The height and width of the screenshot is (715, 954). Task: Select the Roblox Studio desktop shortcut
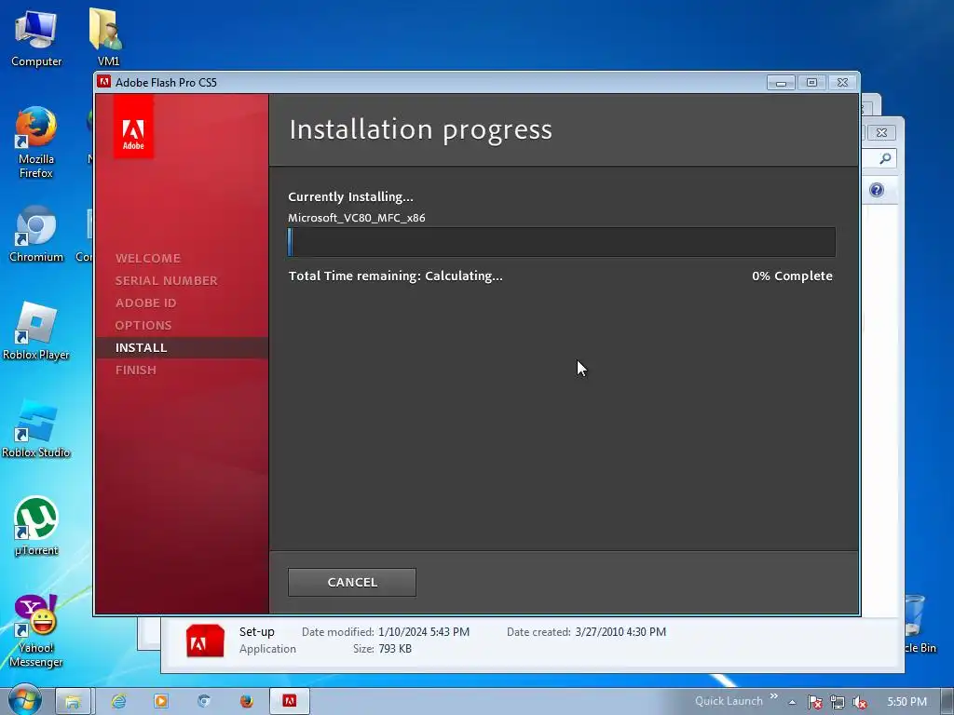36,429
